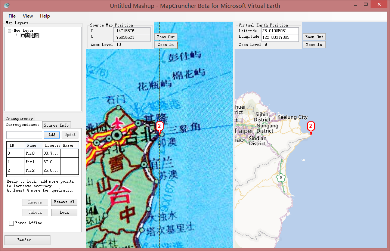Click the route 5 highway shield icon
This screenshot has width=390, height=251.
[x=281, y=178]
